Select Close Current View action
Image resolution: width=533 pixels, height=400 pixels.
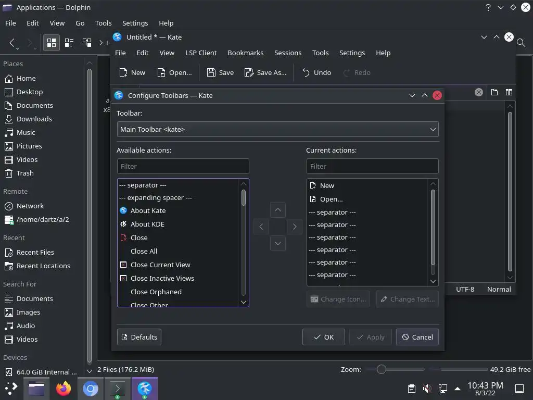click(178, 265)
